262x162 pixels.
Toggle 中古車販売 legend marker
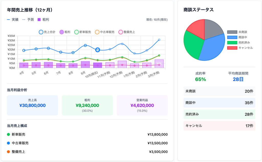click(x=104, y=32)
